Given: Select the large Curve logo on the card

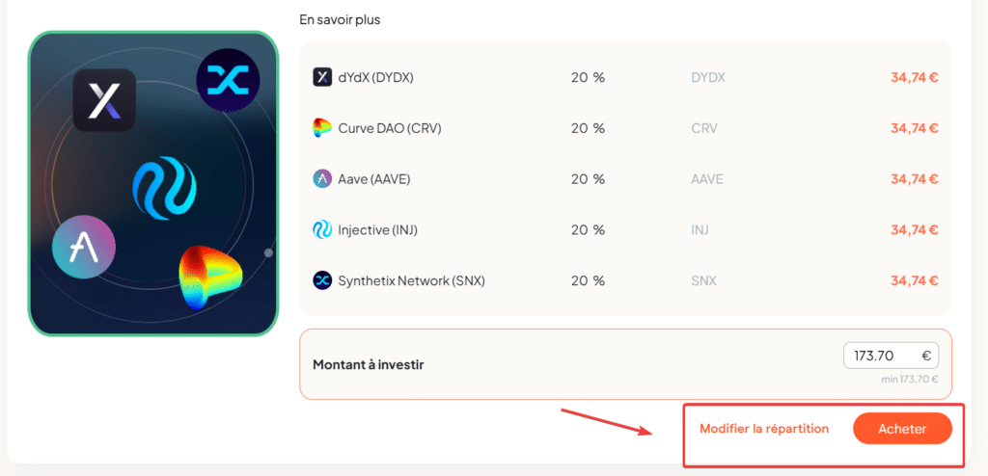Looking at the screenshot, I should 210,278.
